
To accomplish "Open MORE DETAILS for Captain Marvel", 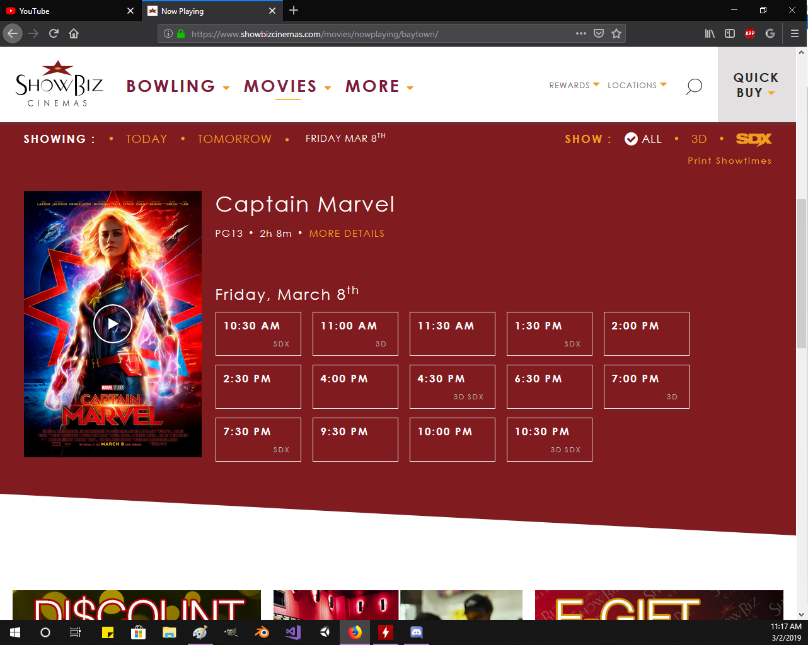I will (347, 234).
